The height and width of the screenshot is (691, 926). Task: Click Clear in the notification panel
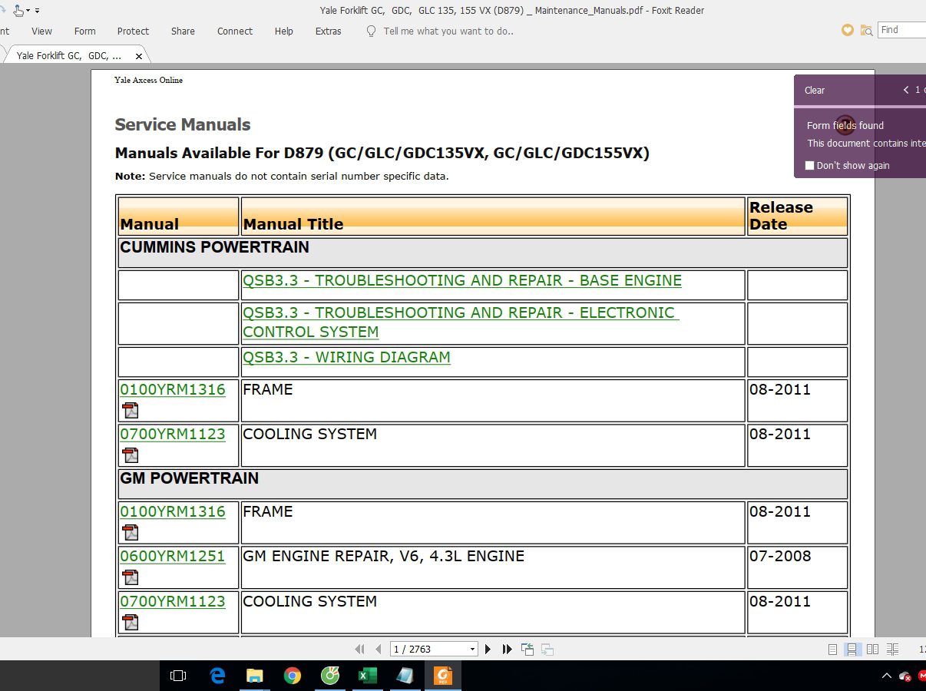click(x=814, y=91)
